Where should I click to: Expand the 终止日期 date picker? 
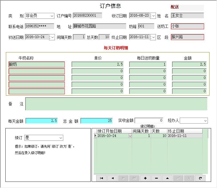pos(153,37)
